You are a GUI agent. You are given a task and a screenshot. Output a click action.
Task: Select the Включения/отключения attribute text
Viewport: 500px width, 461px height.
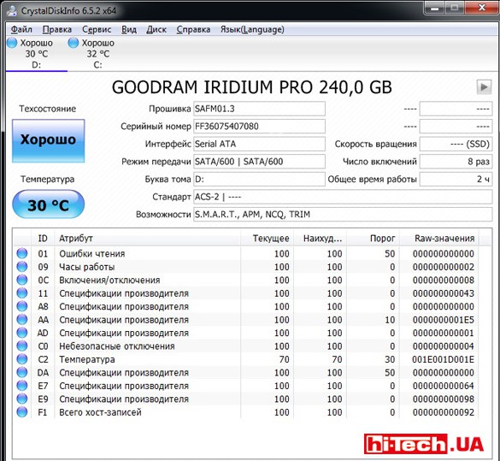[109, 281]
